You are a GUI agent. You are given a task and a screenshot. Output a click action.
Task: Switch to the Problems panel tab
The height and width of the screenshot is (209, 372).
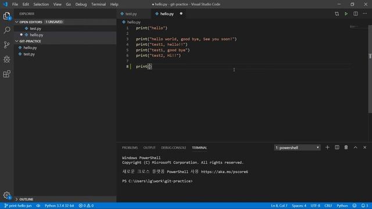[130, 147]
